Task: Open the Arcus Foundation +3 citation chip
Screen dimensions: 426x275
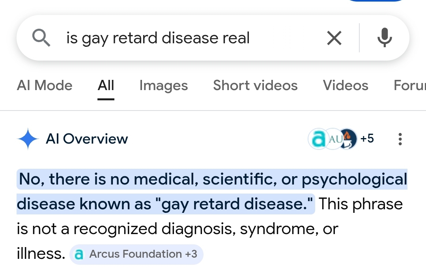Action: click(136, 254)
